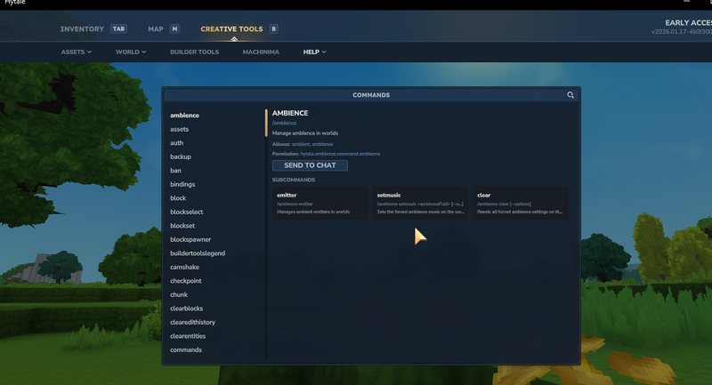Select the blockselect command in list

point(187,212)
